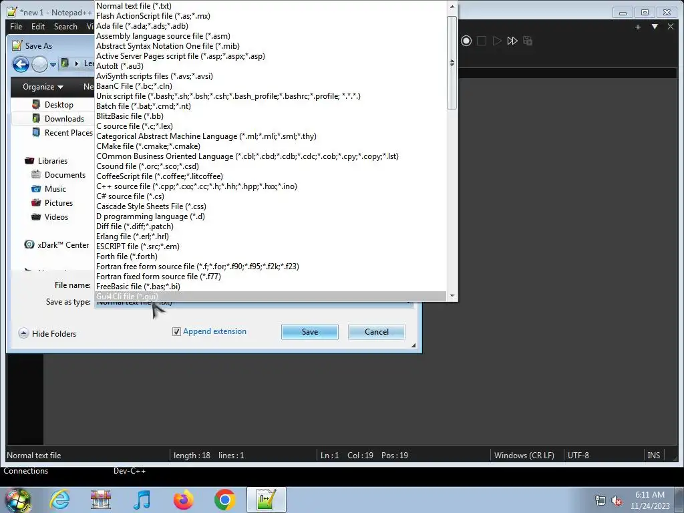The width and height of the screenshot is (684, 513).
Task: Click the Cancel button
Action: pyautogui.click(x=377, y=332)
